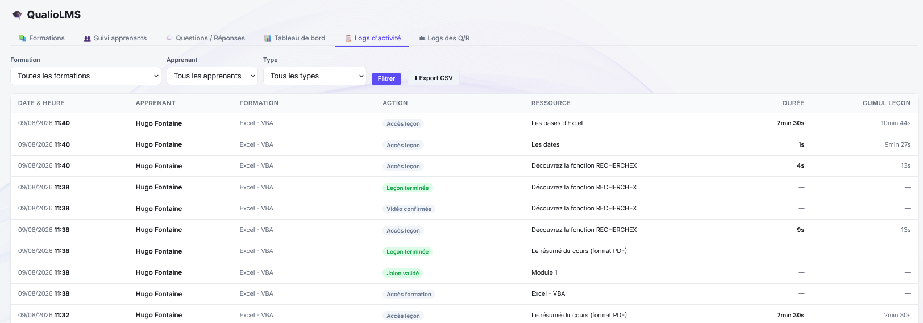The image size is (923, 323).
Task: Click the DURÉE column header
Action: [x=793, y=103]
